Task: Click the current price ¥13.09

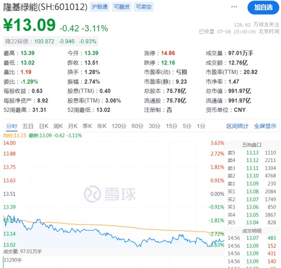Action: (x=29, y=25)
